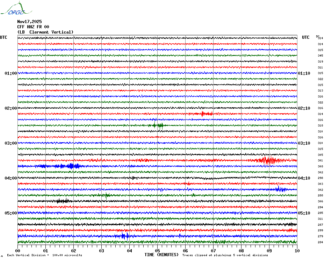Click the DC value 287

tap(320, 225)
